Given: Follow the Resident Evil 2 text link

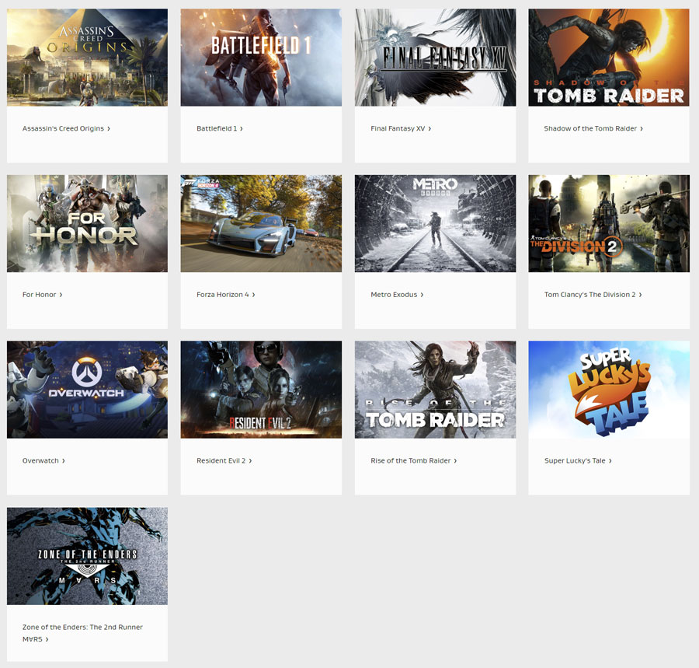Looking at the screenshot, I should [221, 460].
